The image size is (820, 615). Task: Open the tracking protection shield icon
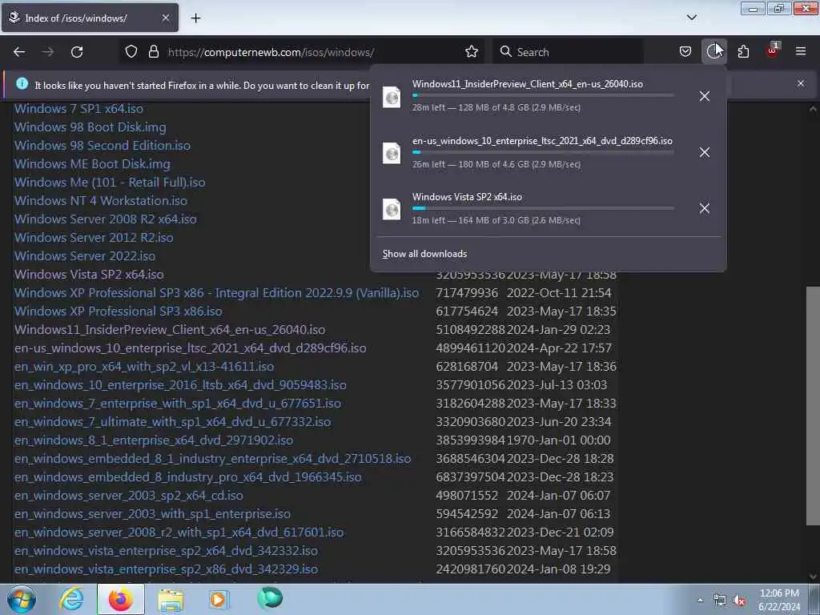(131, 52)
